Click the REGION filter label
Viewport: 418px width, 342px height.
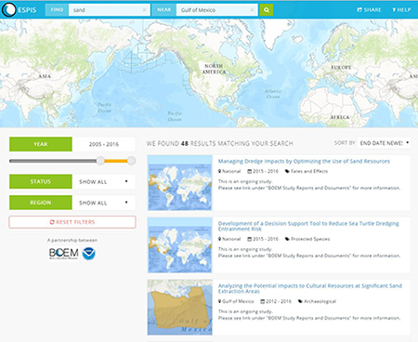click(x=41, y=203)
